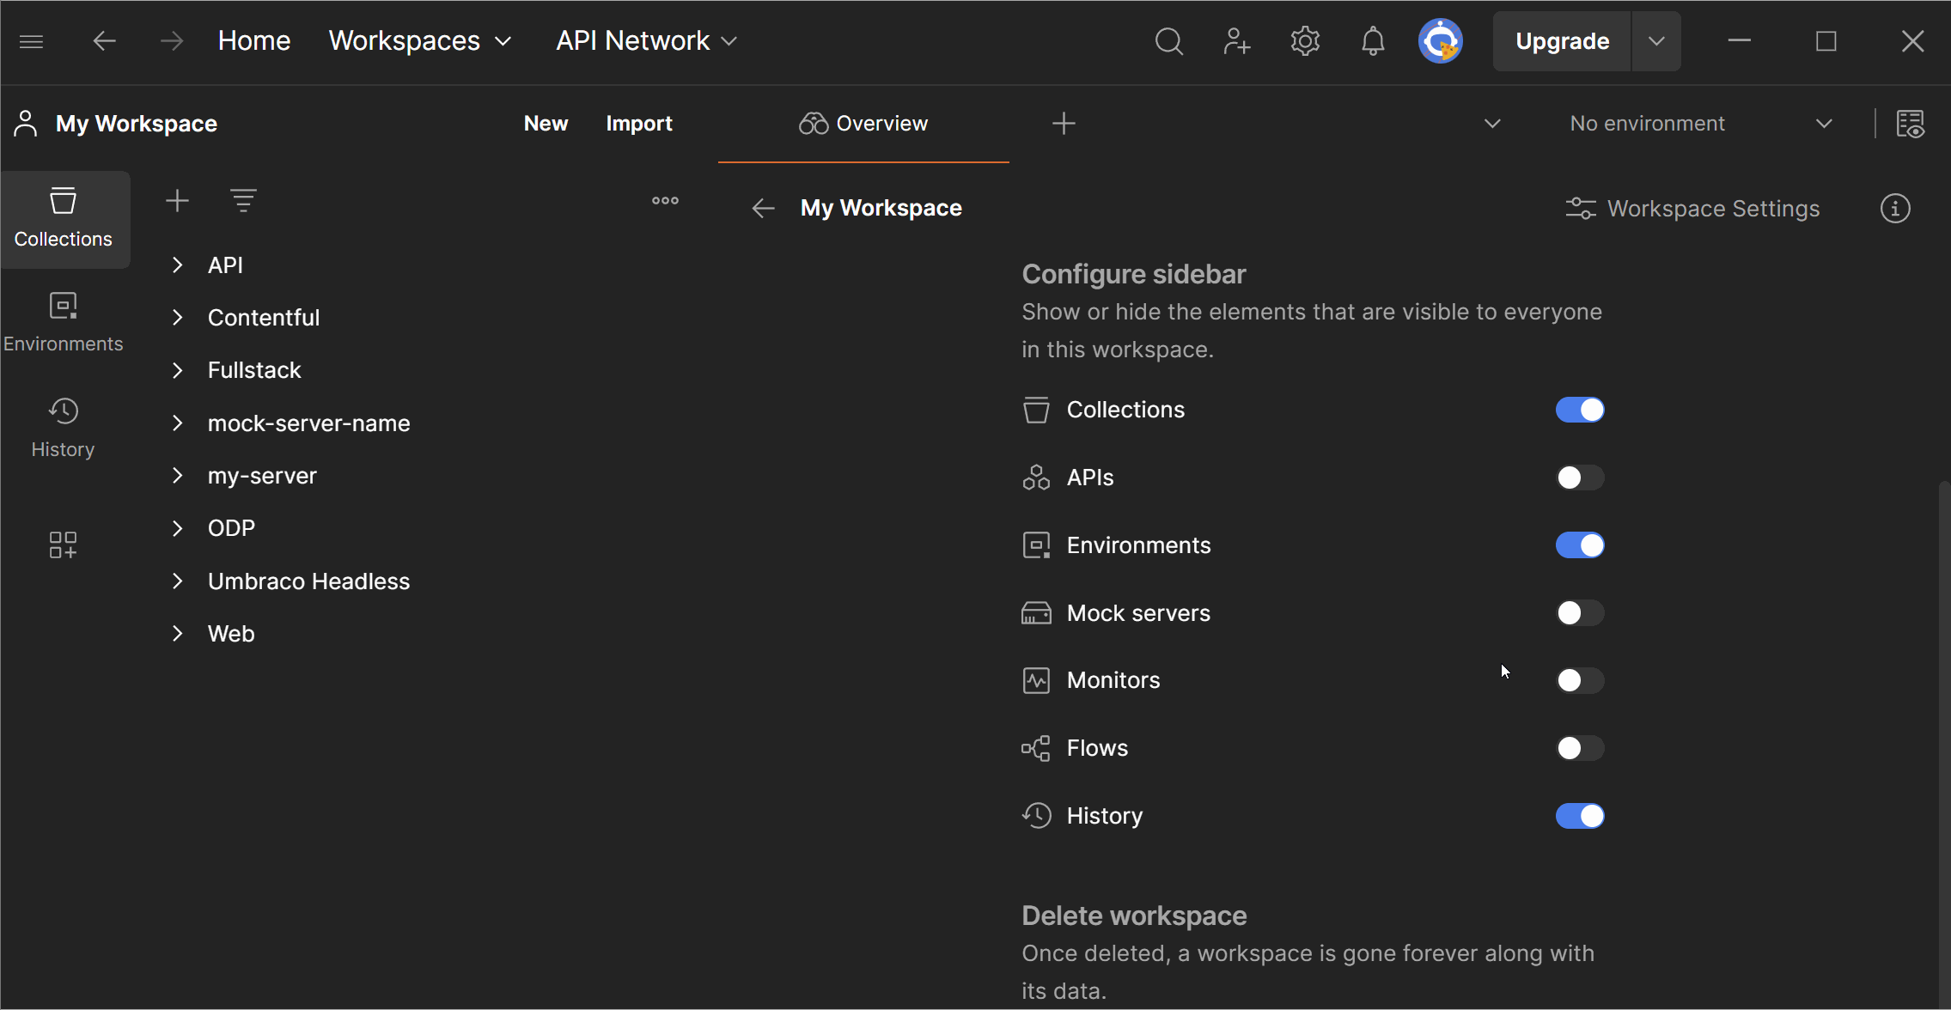
Task: Open a new tab with plus
Action: (x=1064, y=124)
